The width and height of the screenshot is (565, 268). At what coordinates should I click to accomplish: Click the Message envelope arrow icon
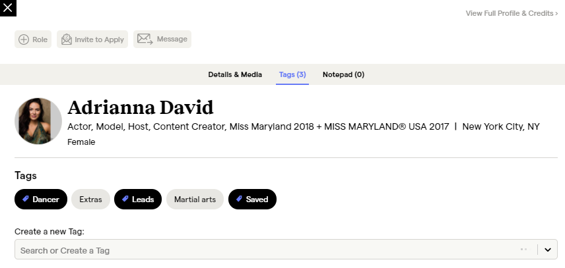coord(145,39)
